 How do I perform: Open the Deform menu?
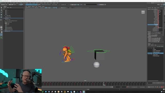[x=37, y=3]
